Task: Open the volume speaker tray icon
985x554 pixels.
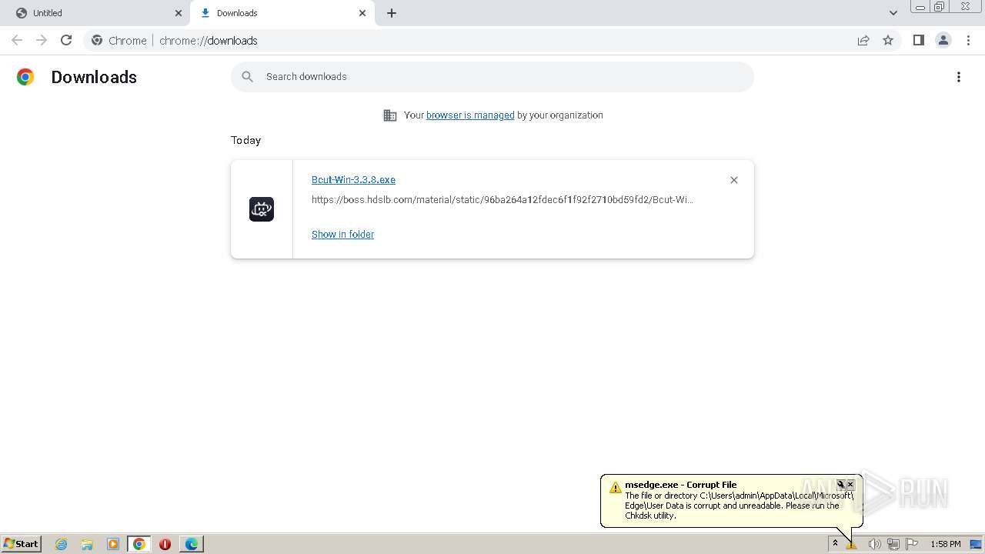Action: (x=874, y=544)
